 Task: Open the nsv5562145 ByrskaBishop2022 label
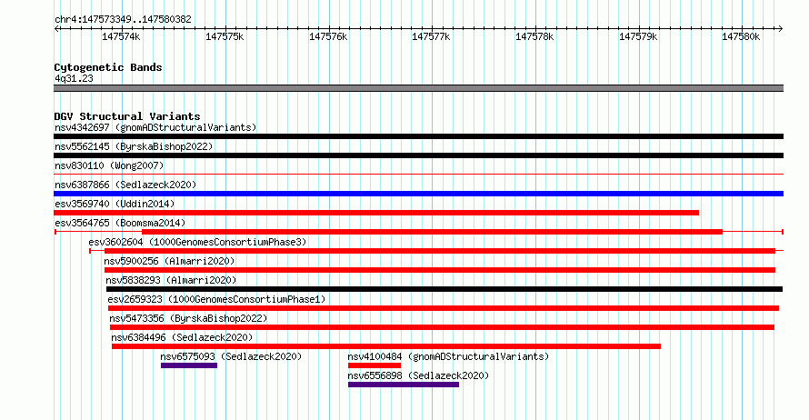click(134, 146)
